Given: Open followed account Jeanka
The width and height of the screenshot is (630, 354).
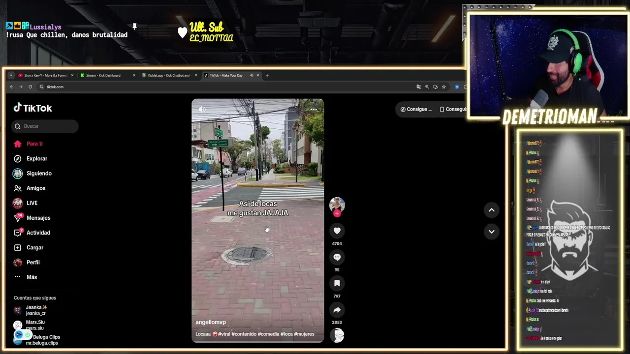Looking at the screenshot, I should pos(31,310).
